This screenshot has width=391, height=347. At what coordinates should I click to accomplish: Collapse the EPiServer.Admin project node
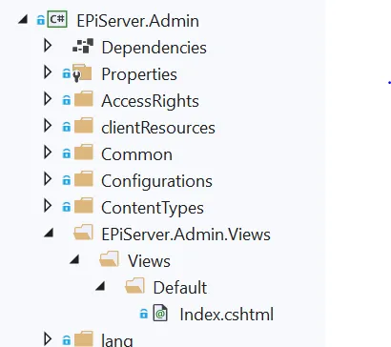click(x=23, y=21)
